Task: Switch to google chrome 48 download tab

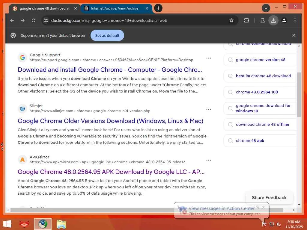Action: click(x=45, y=8)
